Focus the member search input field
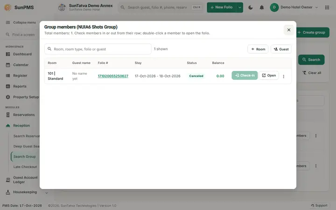Viewport: 336px width, 210px height. [98, 49]
